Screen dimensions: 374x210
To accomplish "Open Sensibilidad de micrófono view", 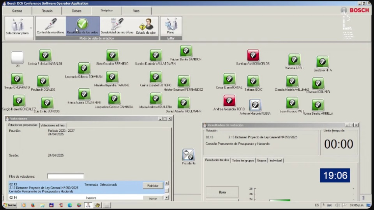I will pyautogui.click(x=117, y=26).
